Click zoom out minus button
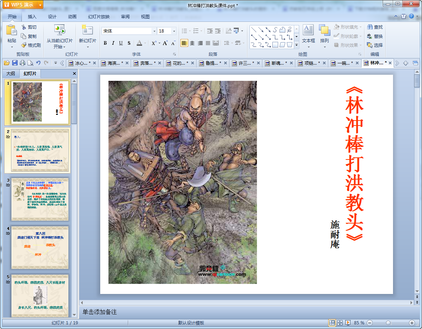422x329 pixels. pyautogui.click(x=370, y=323)
